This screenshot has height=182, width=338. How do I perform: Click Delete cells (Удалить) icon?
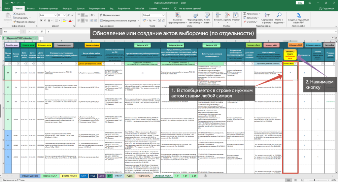[227, 15]
